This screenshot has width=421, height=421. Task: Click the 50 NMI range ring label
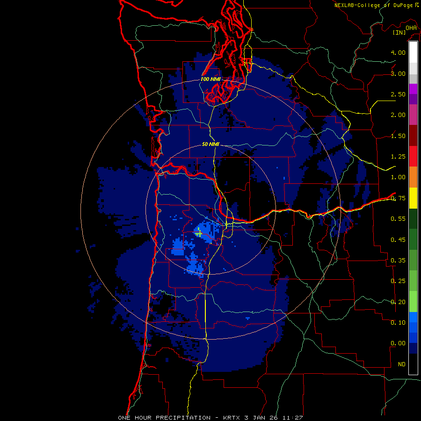pos(210,145)
